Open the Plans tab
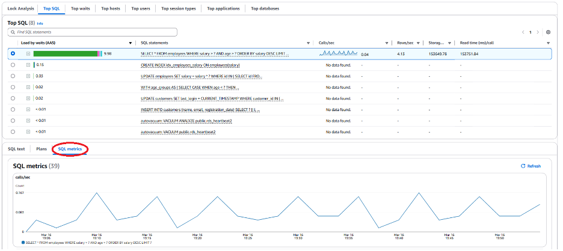This screenshot has height=251, width=563. tap(42, 148)
